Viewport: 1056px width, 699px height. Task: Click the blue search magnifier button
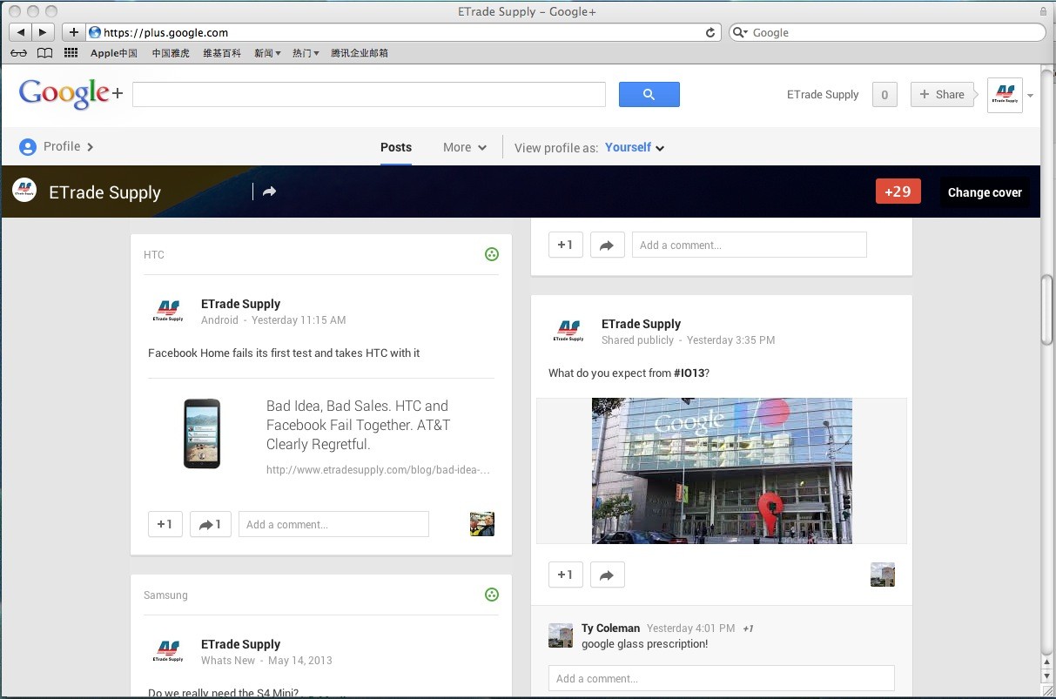coord(649,95)
